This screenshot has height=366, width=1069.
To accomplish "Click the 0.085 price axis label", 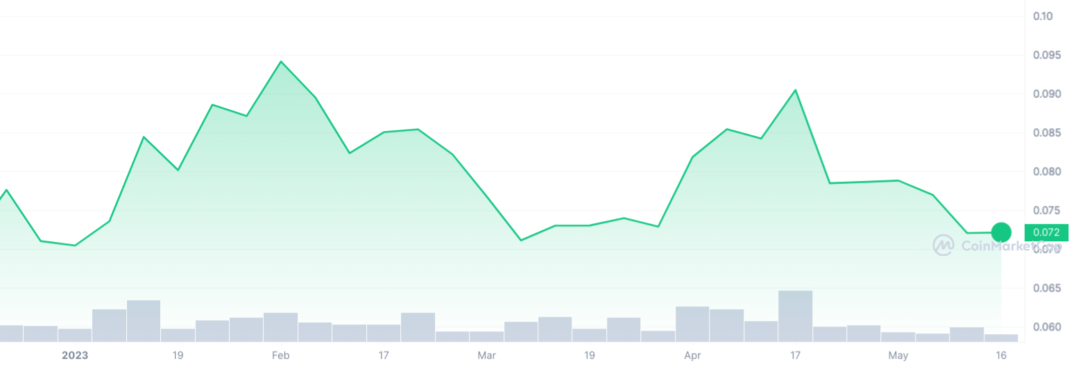I will tap(1046, 132).
